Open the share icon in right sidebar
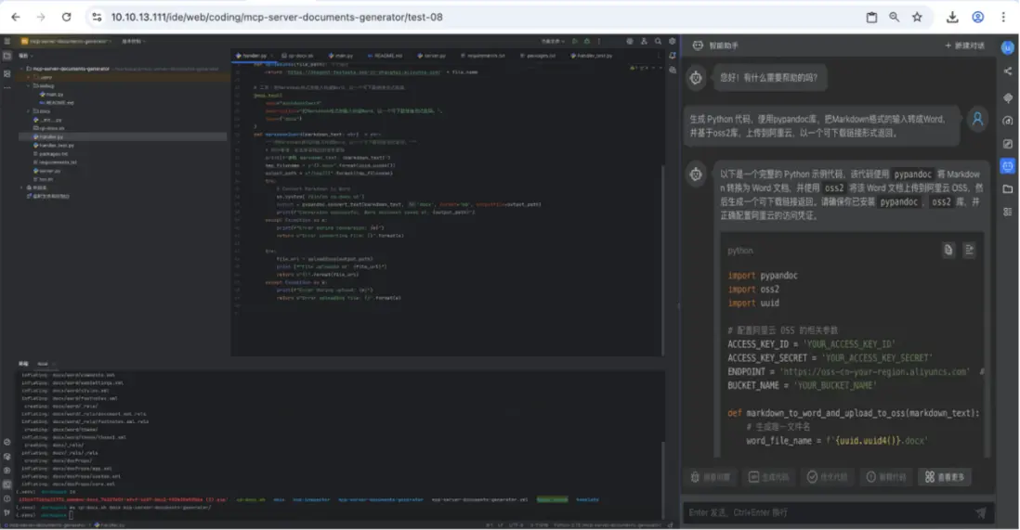Image resolution: width=1020 pixels, height=530 pixels. point(1008,71)
